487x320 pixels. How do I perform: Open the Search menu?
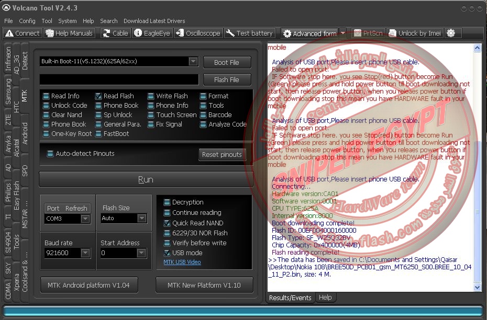point(109,21)
